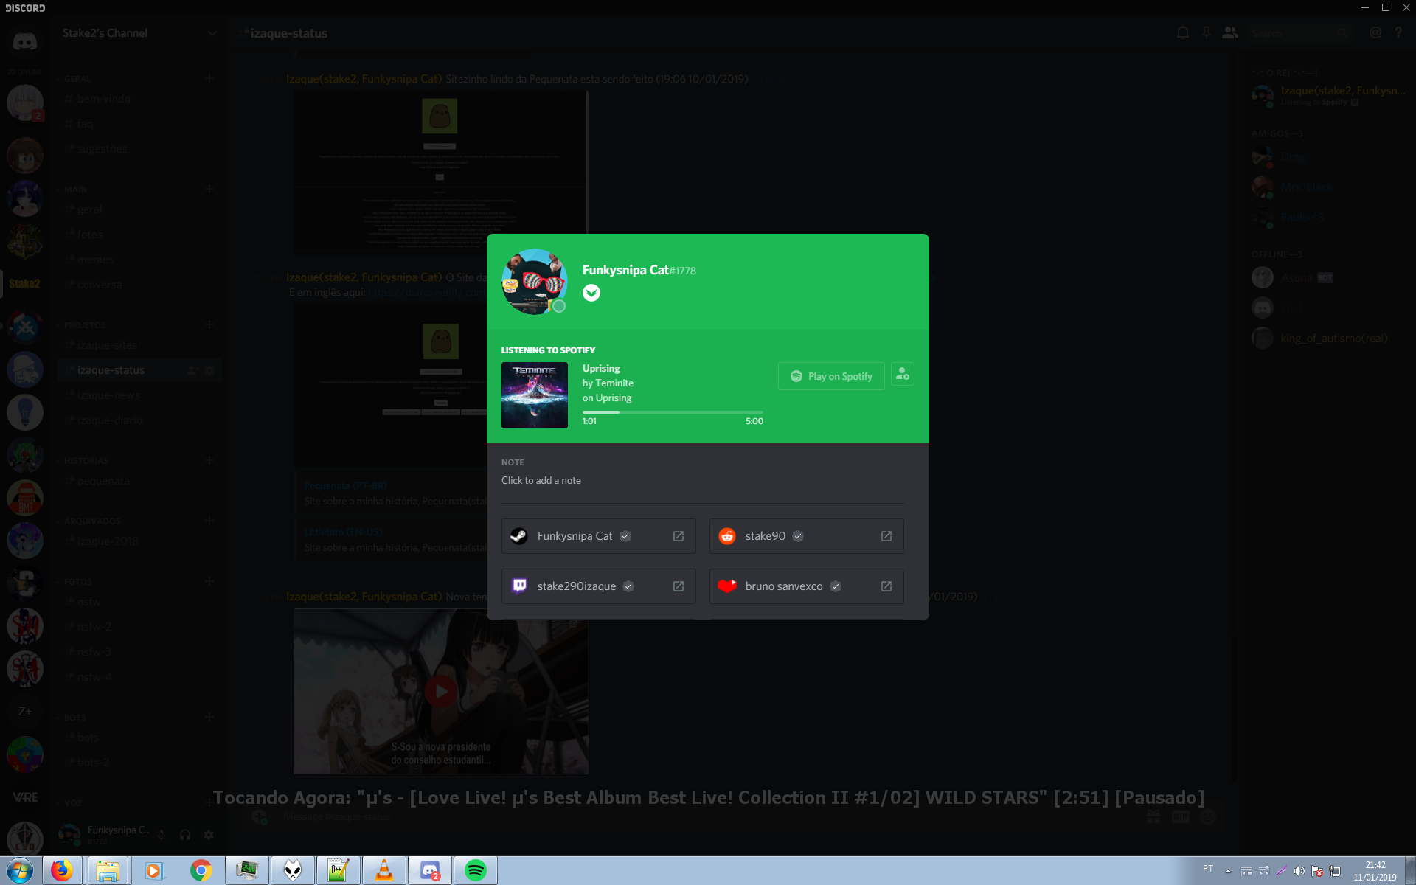This screenshot has height=885, width=1416.
Task: Select the sugestões channel
Action: pyautogui.click(x=139, y=149)
